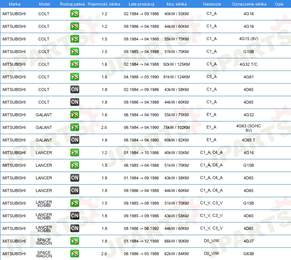Click power value 60kW / 82KM
Screen dimensions: 291x260
pyautogui.click(x=176, y=140)
